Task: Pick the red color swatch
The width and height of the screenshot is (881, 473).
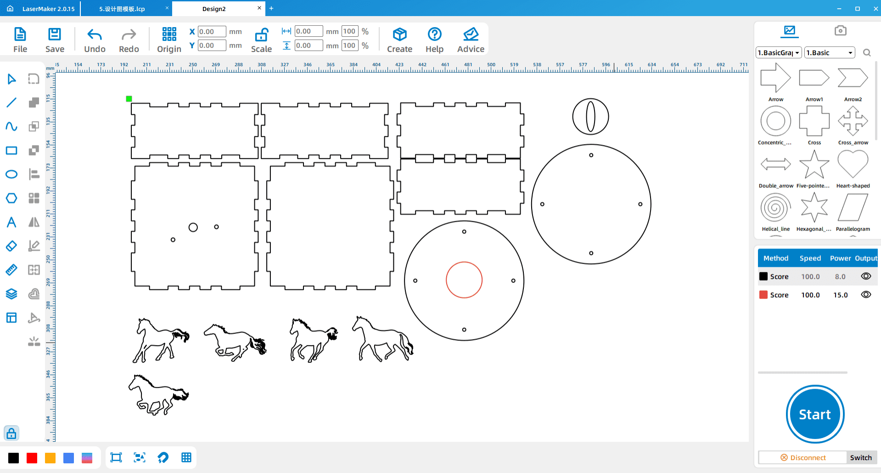Action: (x=32, y=458)
